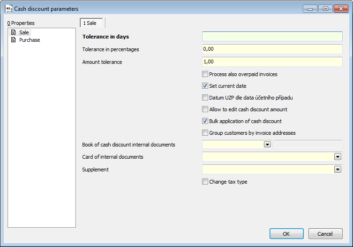Viewport: 353px width, 247px height.
Task: Toggle Allow to edit cash discount amount
Action: [205, 109]
